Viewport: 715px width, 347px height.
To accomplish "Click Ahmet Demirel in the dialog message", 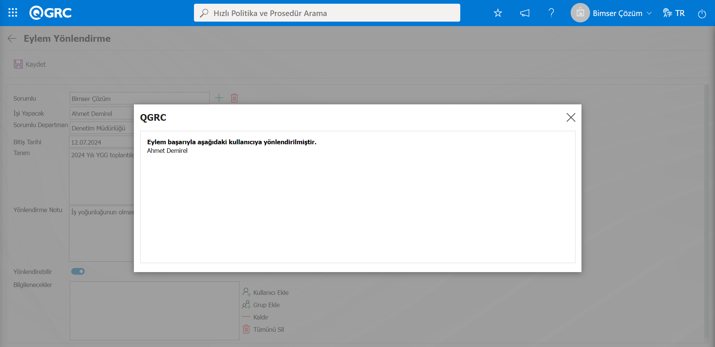I will pos(167,151).
